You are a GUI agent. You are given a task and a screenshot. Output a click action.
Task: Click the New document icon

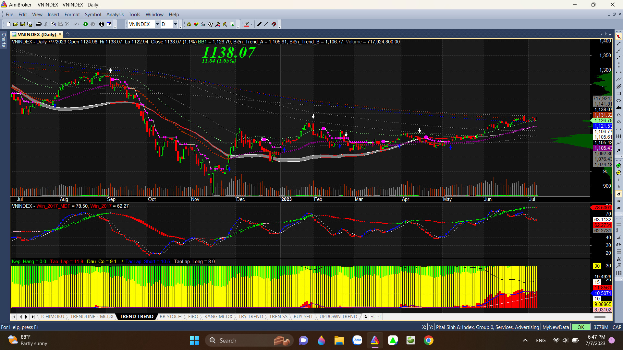9,24
